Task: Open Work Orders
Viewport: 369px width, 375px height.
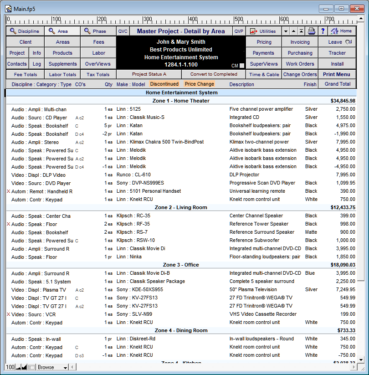Action: (300, 64)
